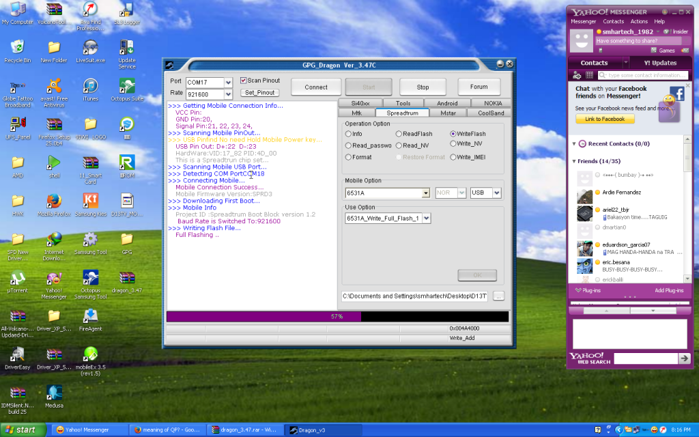Launch Mozilla Firefox from the desktop
The height and width of the screenshot is (437, 699).
[53, 201]
